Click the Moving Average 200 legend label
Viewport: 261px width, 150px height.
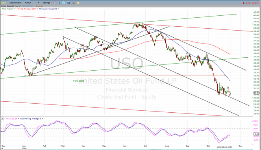[x=26, y=9]
